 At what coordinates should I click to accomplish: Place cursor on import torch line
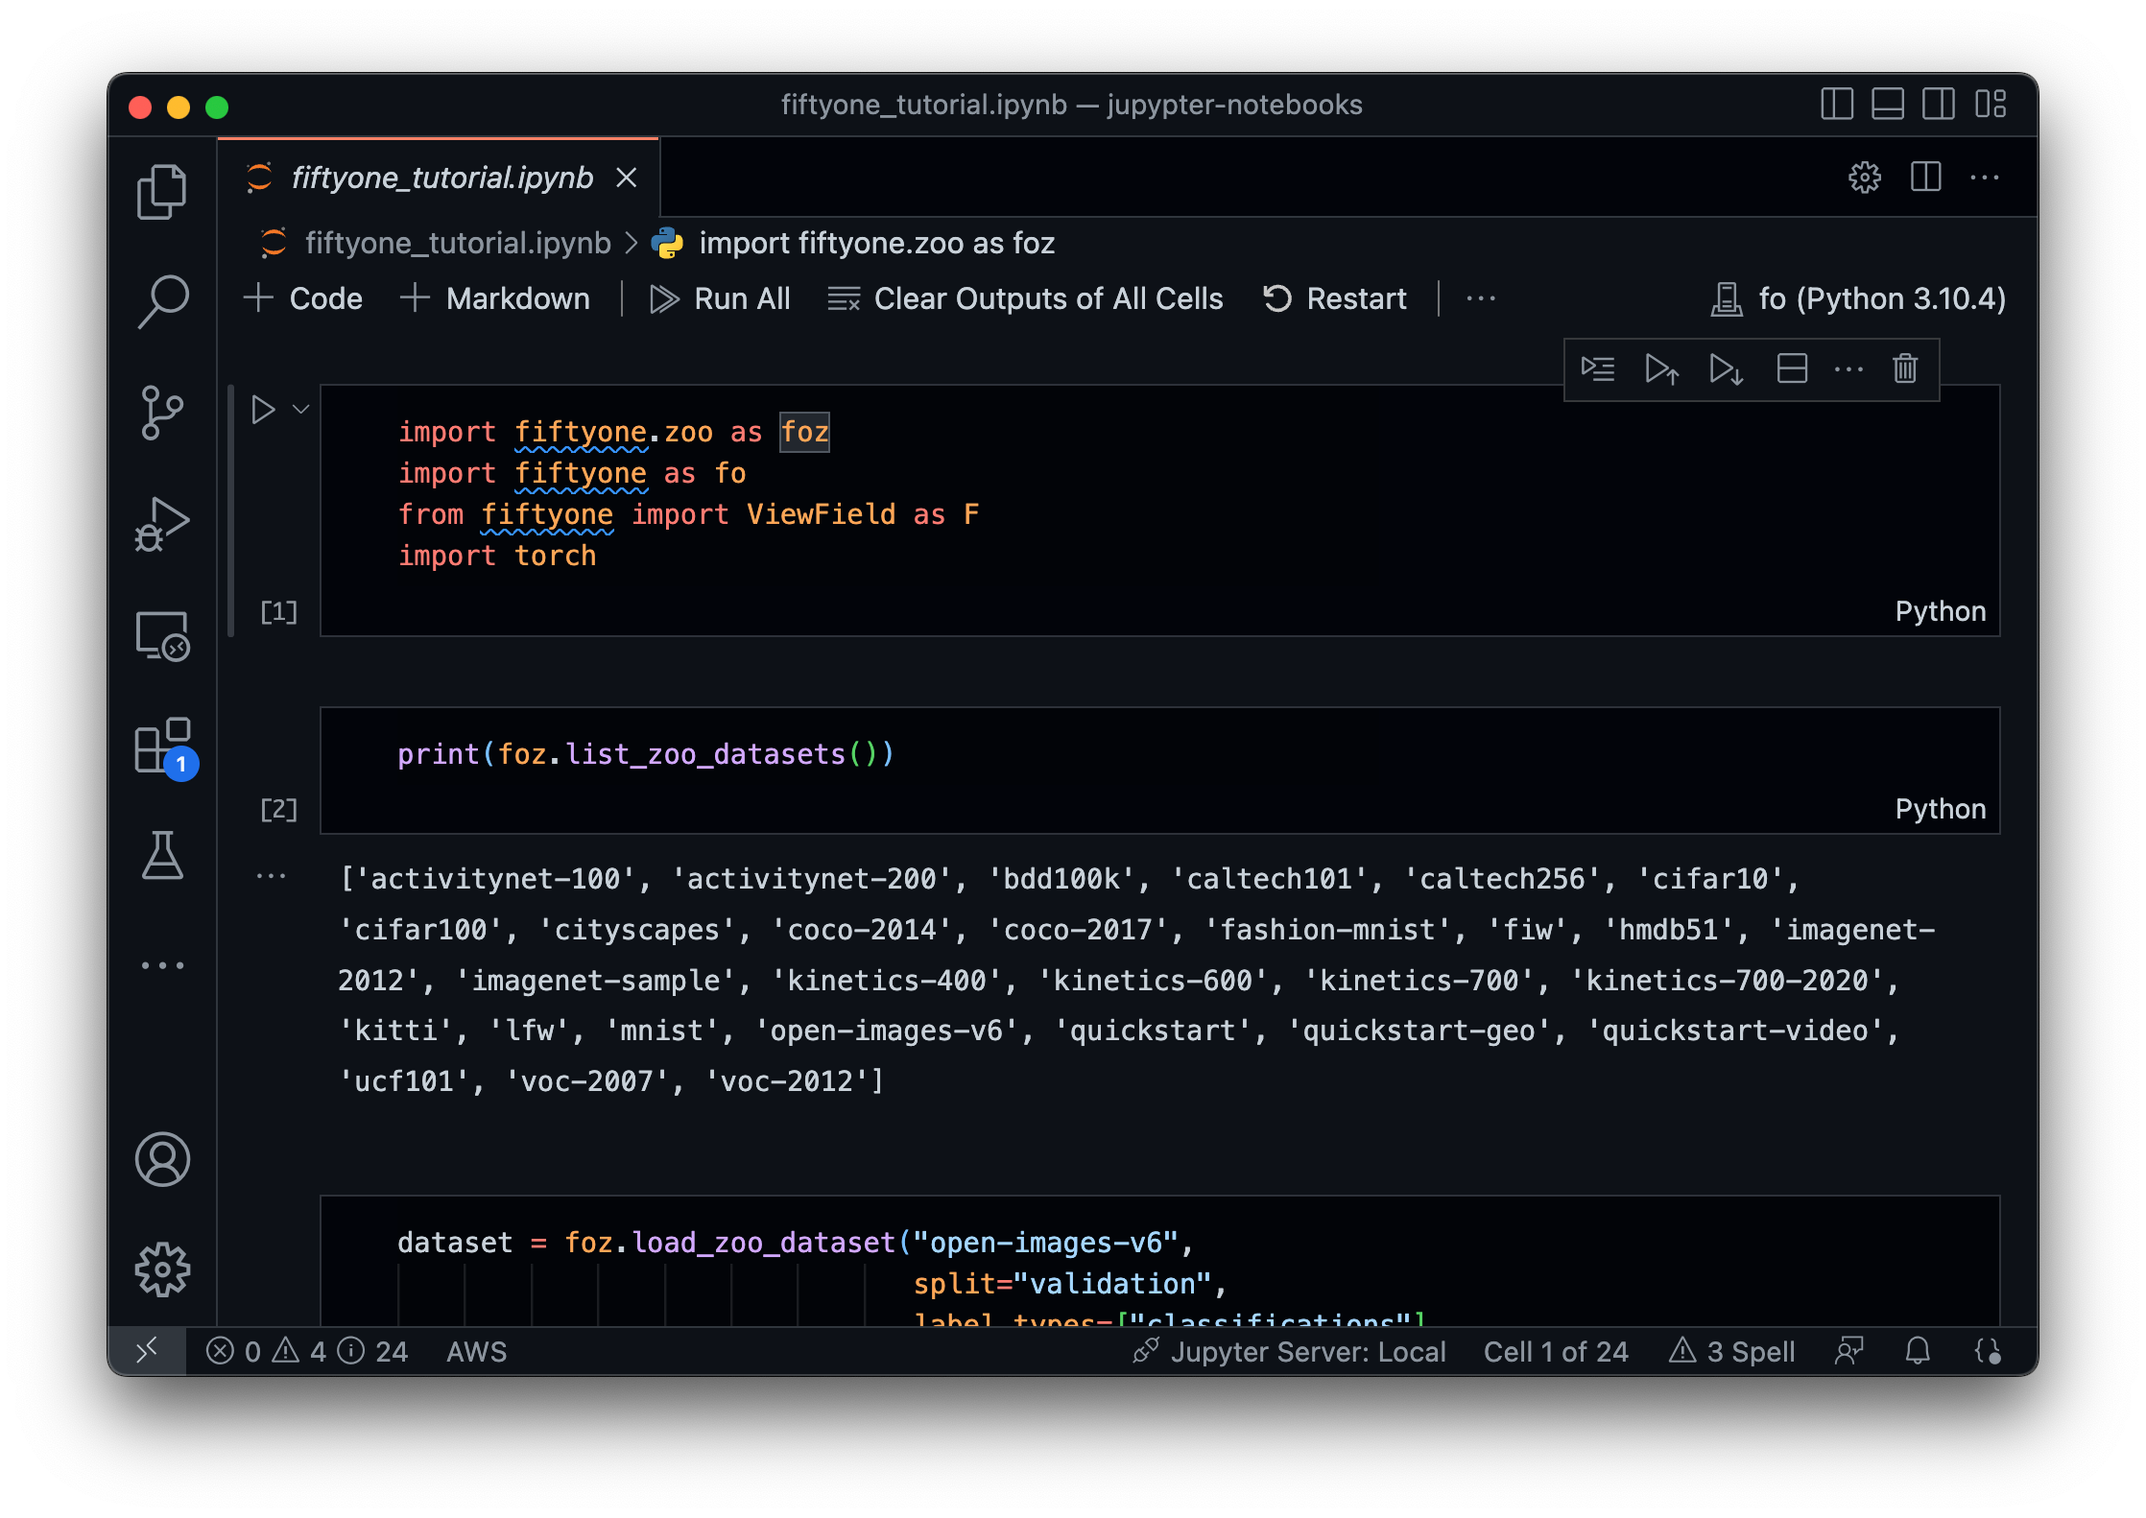[497, 556]
